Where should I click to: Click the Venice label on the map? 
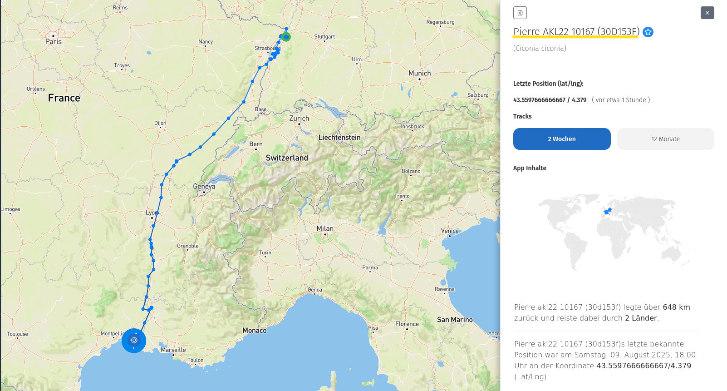[450, 231]
